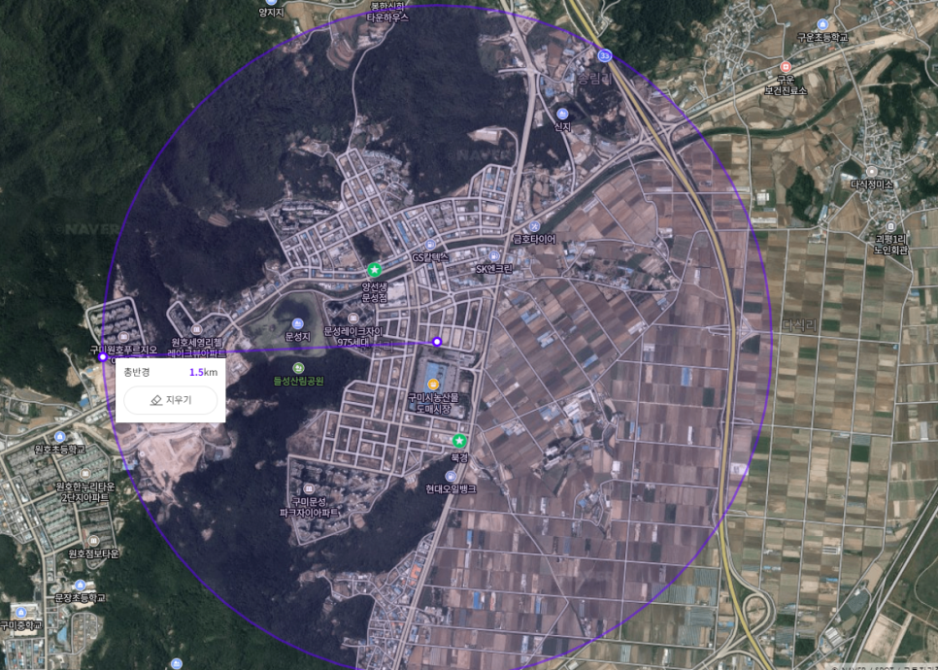The image size is (938, 670).
Task: Select the radius edge handle near 구미원호푸르지오
Action: pyautogui.click(x=103, y=357)
